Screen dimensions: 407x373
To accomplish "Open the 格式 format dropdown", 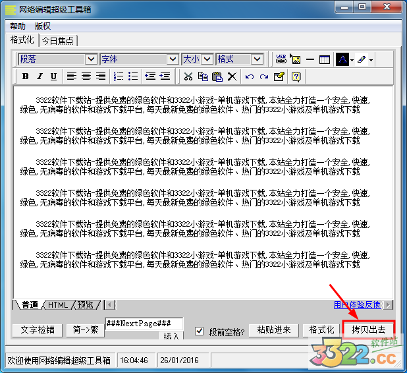I will point(258,59).
